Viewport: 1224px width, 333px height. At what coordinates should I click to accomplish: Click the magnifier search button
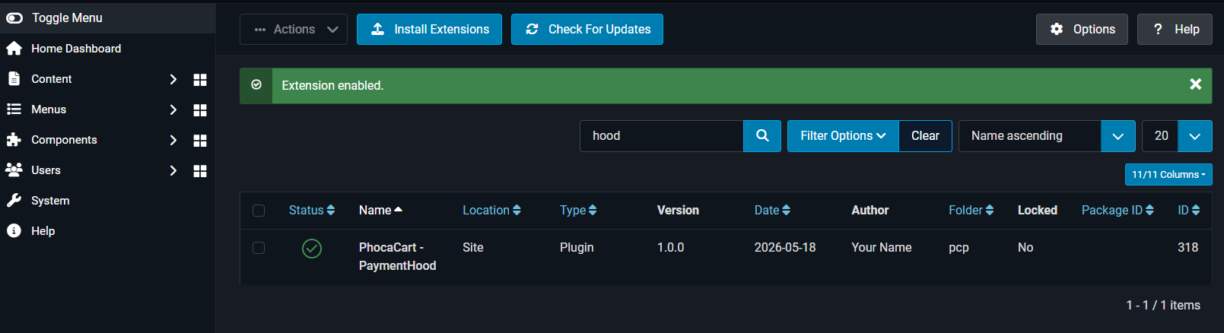point(762,136)
